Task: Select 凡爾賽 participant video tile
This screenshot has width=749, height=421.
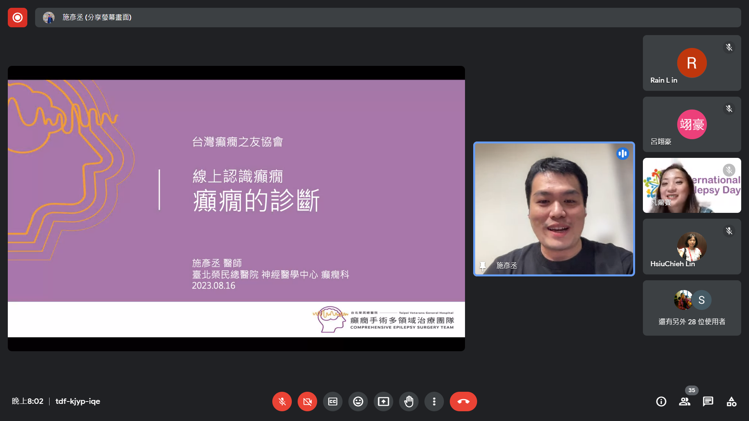Action: pos(692,185)
